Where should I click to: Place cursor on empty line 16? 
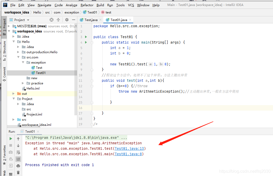tap(182, 108)
